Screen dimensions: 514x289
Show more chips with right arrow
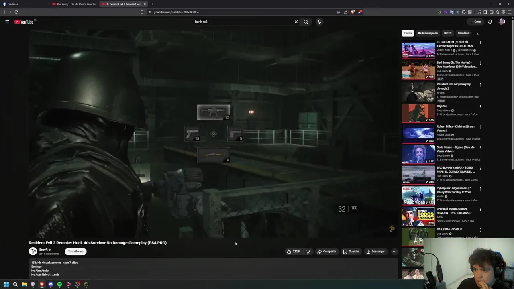477,34
